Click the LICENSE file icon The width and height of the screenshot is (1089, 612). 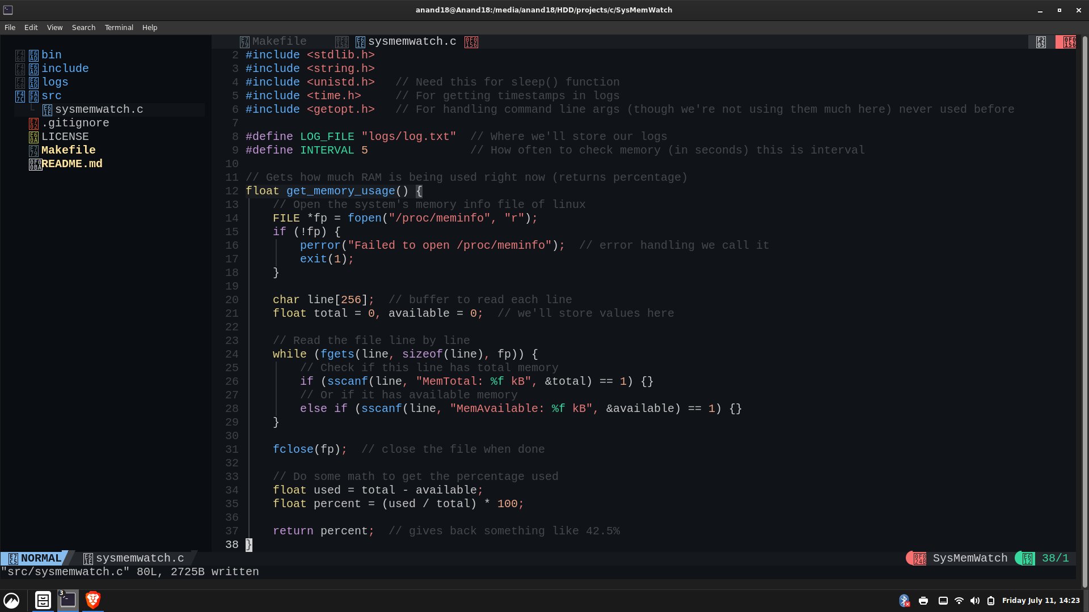point(33,137)
